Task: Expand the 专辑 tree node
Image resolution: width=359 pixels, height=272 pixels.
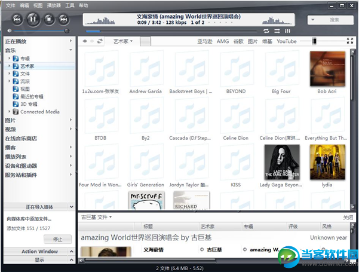Action: coord(9,59)
